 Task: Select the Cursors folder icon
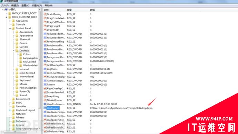17,47
